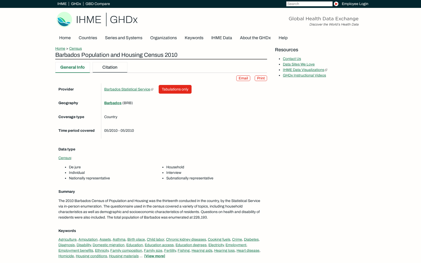
Task: Open the Employment benefits keyword
Action: 76,250
